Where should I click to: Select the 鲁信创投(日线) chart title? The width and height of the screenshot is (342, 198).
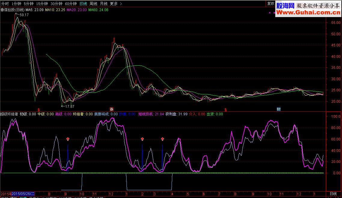click(x=12, y=10)
